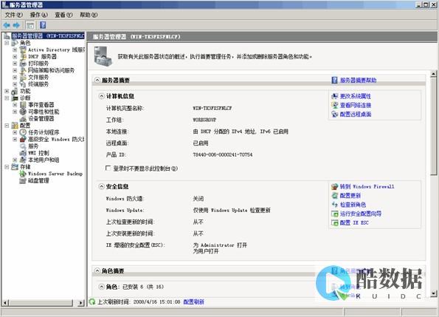The image size is (439, 317).
Task: Click the 设备管理器 icon
Action: tap(23, 118)
